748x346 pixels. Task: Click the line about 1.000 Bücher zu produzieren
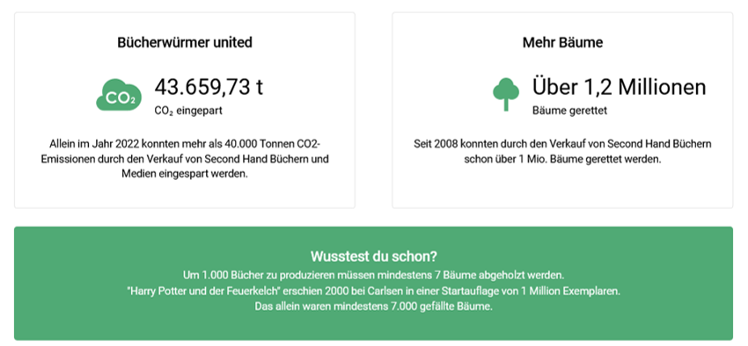(x=373, y=276)
